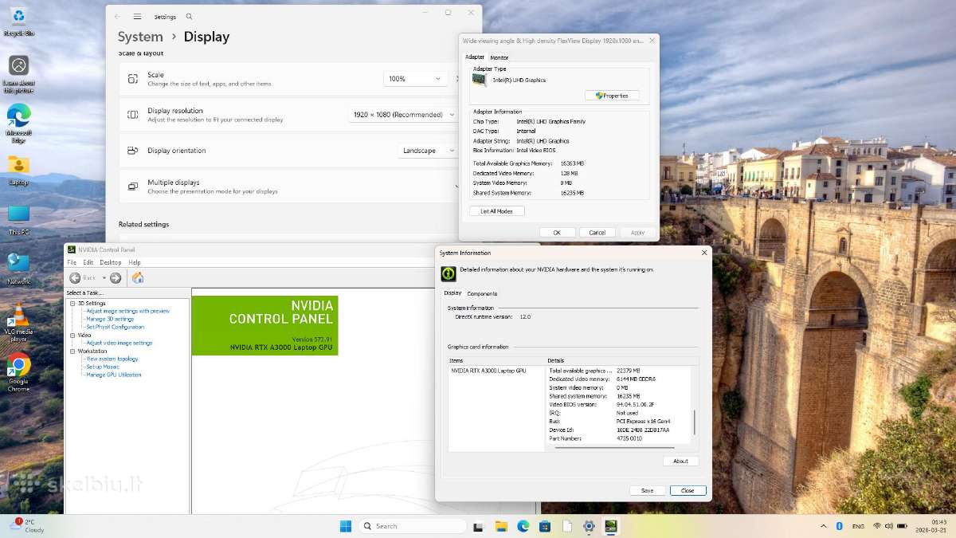Open the Display orientation Landscape dropdown
Screen dimensions: 956x538
428,151
